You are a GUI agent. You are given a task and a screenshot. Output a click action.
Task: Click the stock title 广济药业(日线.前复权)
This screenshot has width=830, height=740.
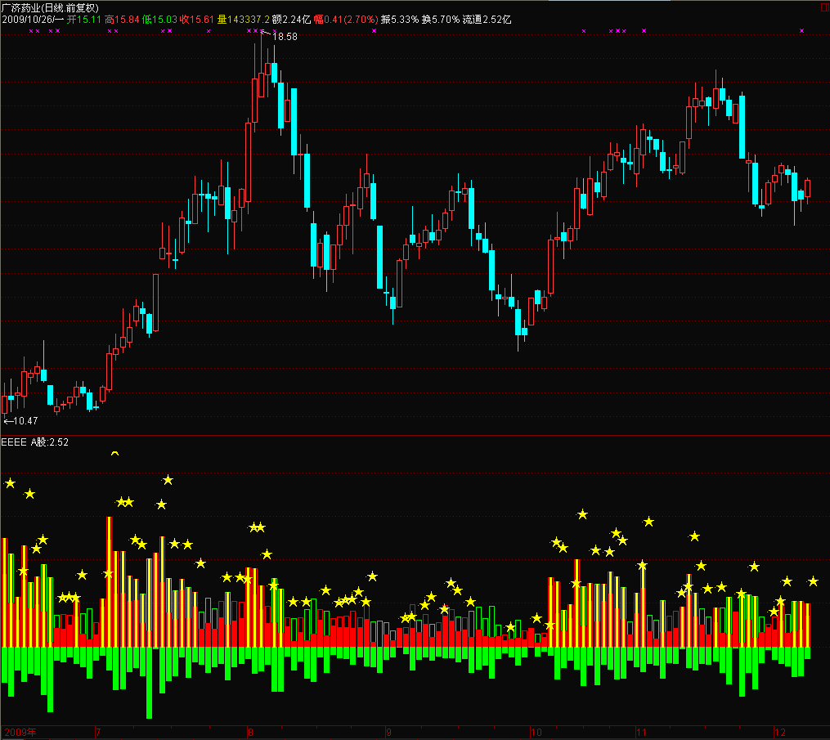50,8
